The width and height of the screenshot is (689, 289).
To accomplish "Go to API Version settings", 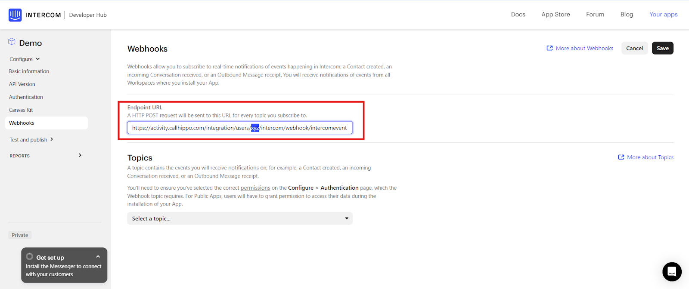I will click(22, 84).
